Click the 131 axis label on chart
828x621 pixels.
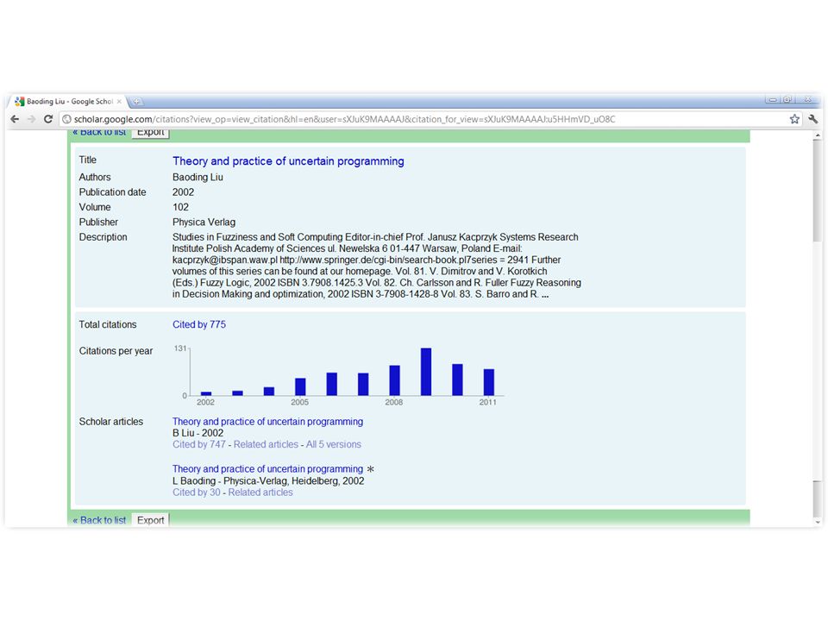pos(180,348)
